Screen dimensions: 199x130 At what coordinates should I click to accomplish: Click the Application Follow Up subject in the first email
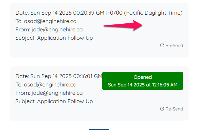(x=65, y=38)
